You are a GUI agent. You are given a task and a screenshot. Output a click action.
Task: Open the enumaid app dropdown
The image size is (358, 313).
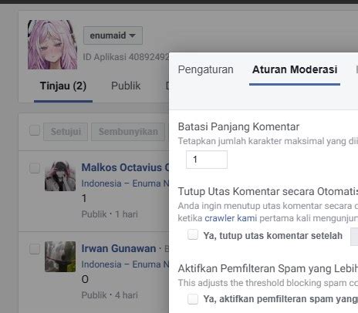click(113, 35)
